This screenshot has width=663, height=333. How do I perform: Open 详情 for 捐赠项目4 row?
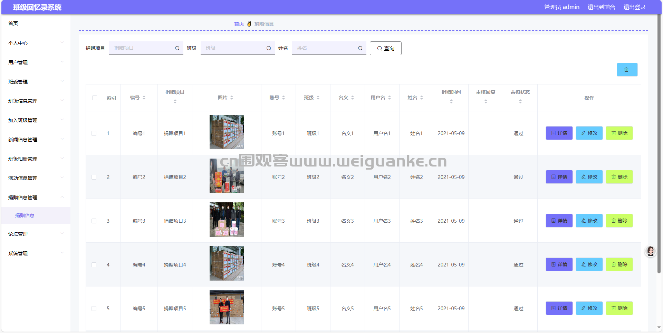click(x=559, y=264)
